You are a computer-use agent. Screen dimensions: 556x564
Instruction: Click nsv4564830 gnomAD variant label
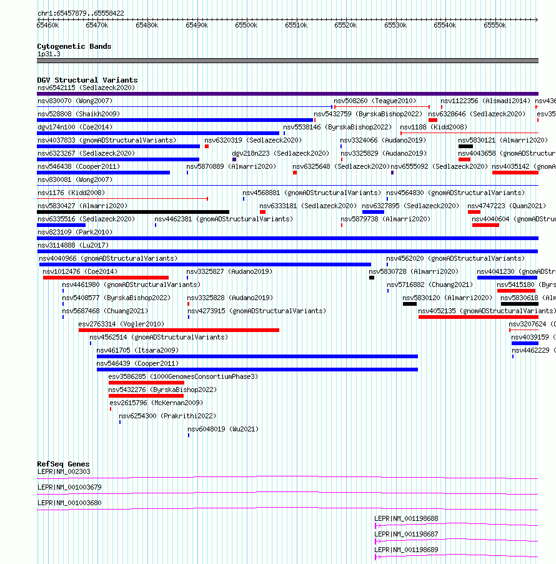click(x=455, y=193)
